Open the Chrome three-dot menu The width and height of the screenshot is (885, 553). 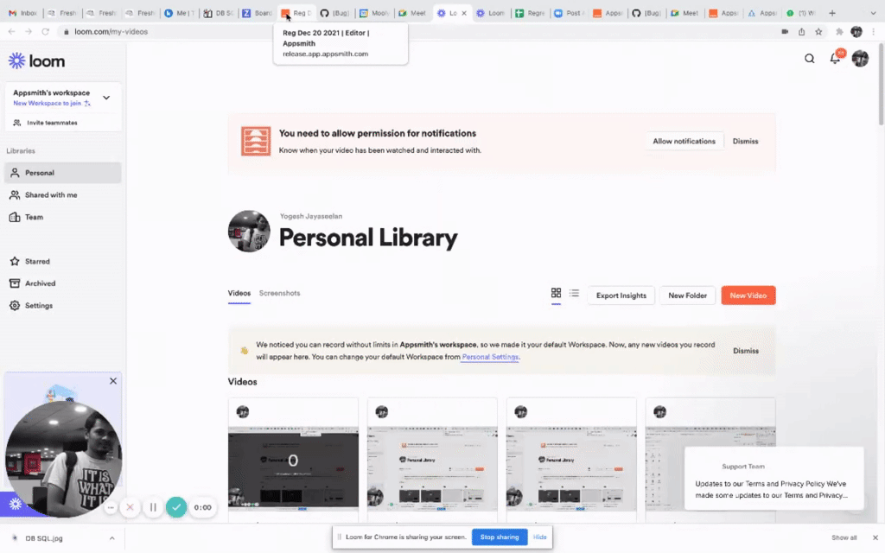coord(873,32)
